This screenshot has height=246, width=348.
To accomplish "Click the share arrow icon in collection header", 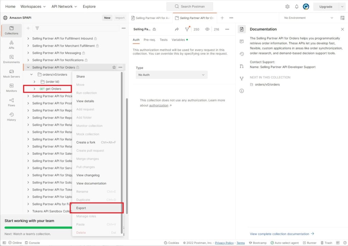I will pos(177,29).
